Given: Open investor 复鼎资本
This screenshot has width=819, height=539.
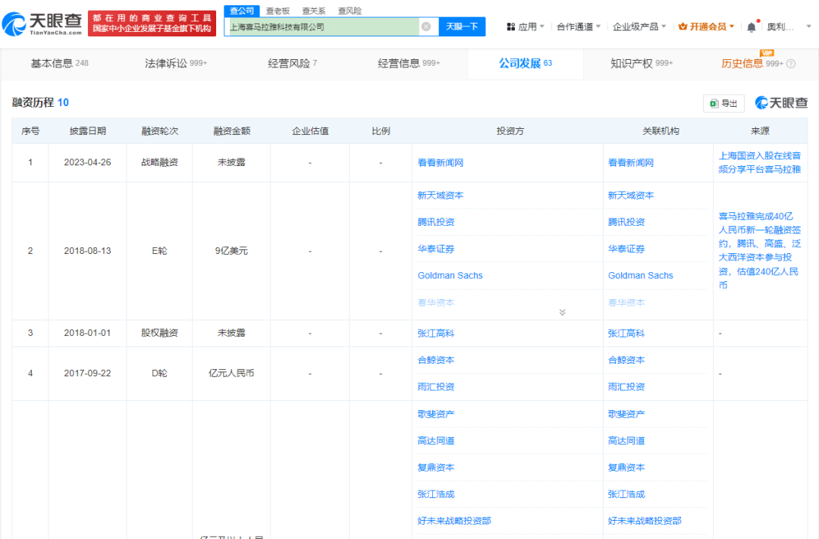Looking at the screenshot, I should (x=436, y=468).
